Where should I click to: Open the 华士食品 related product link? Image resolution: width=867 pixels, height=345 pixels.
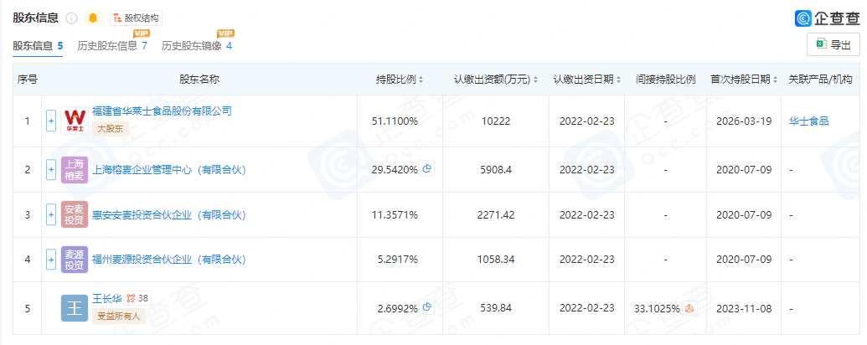(x=808, y=121)
